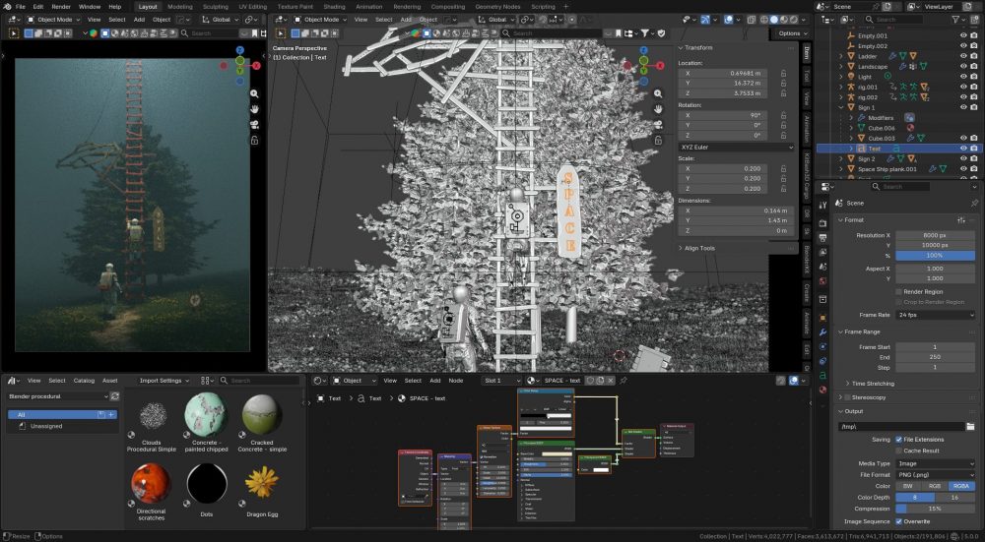The image size is (985, 542).
Task: Adjust the Compression slider
Action: click(935, 509)
